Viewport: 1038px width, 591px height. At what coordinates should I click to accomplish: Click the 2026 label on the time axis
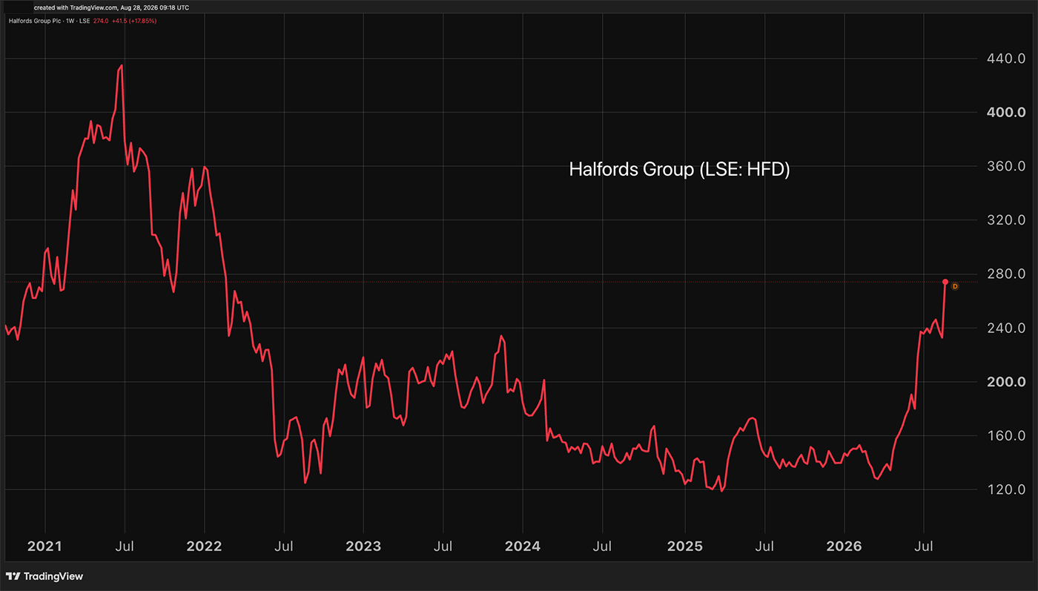coord(844,547)
